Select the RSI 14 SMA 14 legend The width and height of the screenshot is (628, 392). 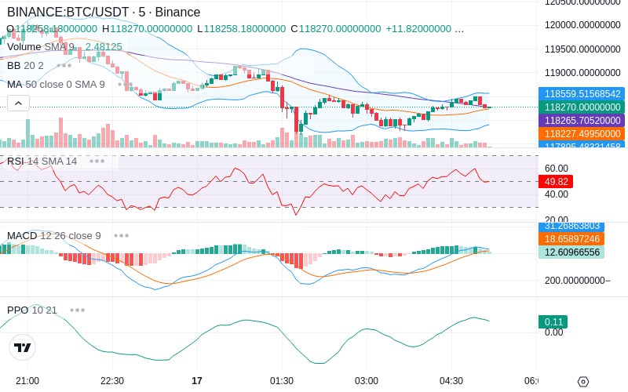[42, 162]
